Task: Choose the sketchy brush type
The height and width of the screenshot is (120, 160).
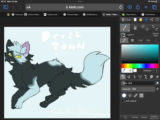Action: click(134, 77)
